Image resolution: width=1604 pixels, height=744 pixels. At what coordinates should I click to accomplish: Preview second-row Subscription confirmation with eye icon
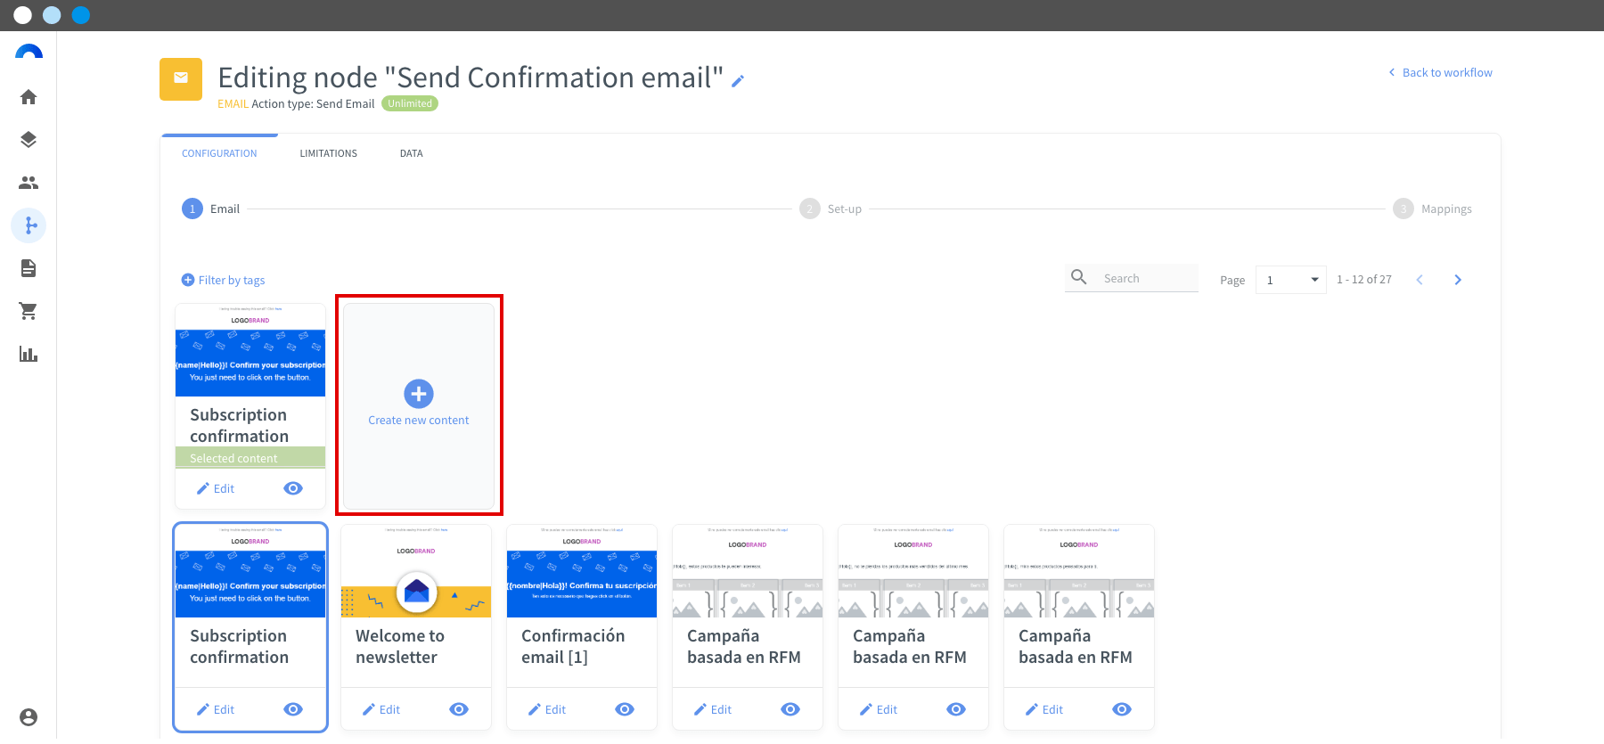(x=293, y=709)
